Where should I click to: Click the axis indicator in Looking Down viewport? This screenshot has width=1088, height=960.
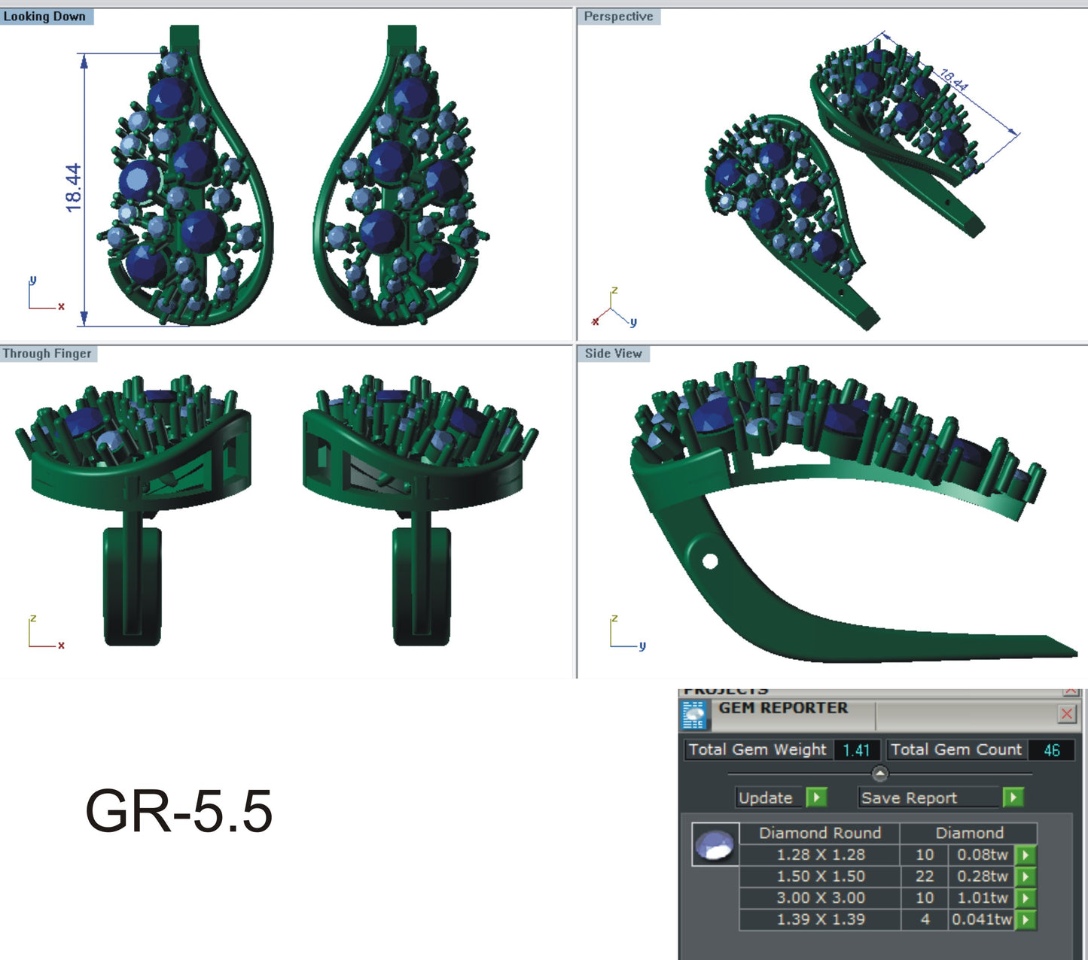[45, 293]
